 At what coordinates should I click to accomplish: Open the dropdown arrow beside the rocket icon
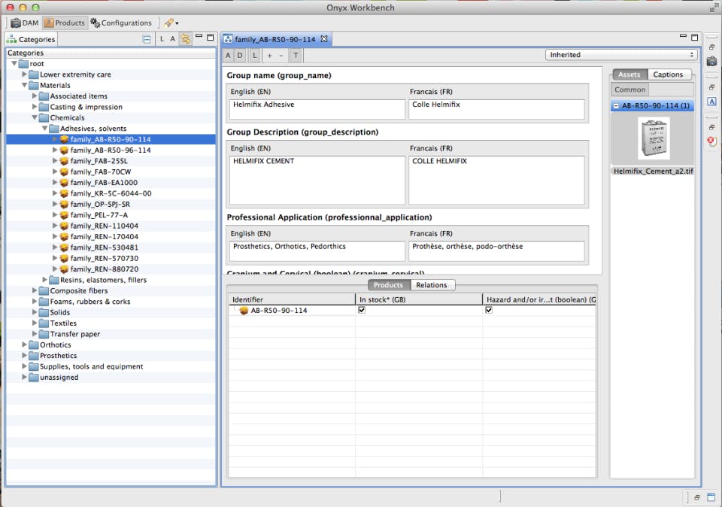(177, 23)
